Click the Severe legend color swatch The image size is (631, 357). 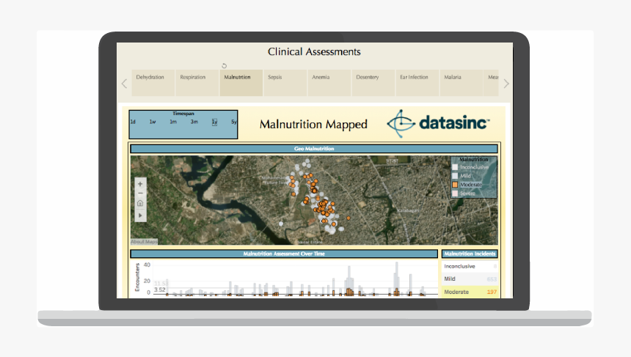tap(455, 193)
